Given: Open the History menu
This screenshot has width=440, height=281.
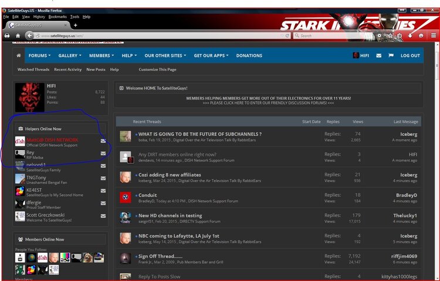Looking at the screenshot, I should (x=39, y=17).
